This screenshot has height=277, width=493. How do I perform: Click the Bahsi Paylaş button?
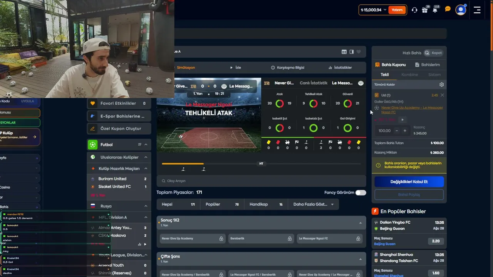click(409, 195)
